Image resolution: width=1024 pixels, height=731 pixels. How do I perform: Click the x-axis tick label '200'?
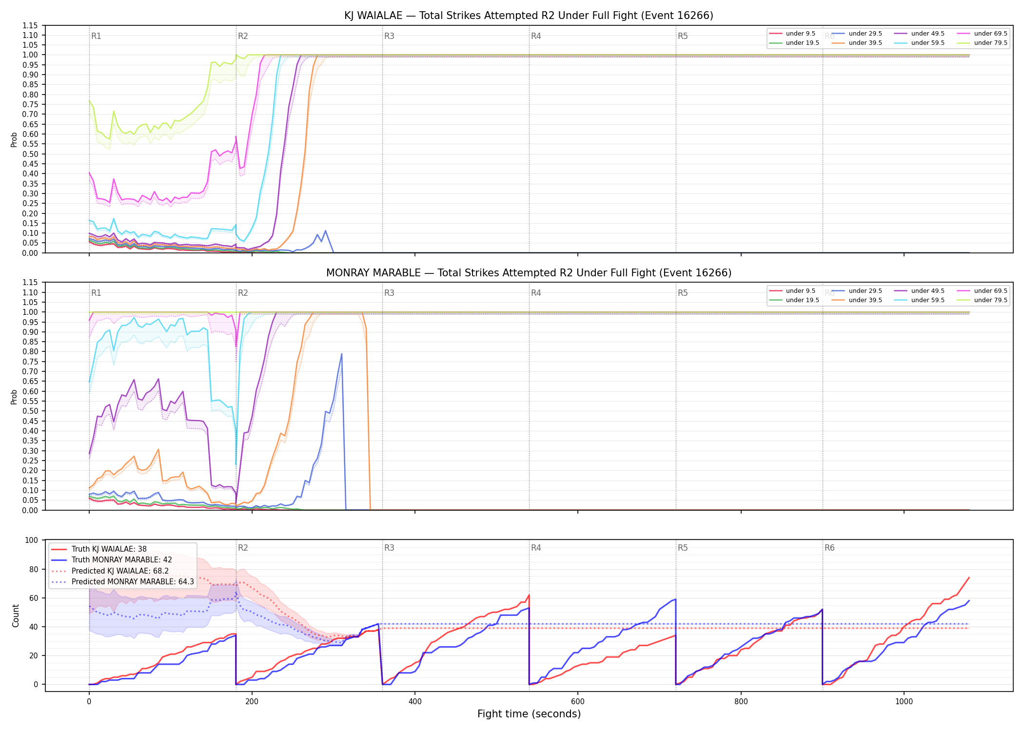[x=252, y=702]
